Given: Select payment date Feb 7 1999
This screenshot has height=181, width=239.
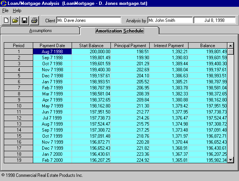Looking at the screenshot, I should coord(52,88).
